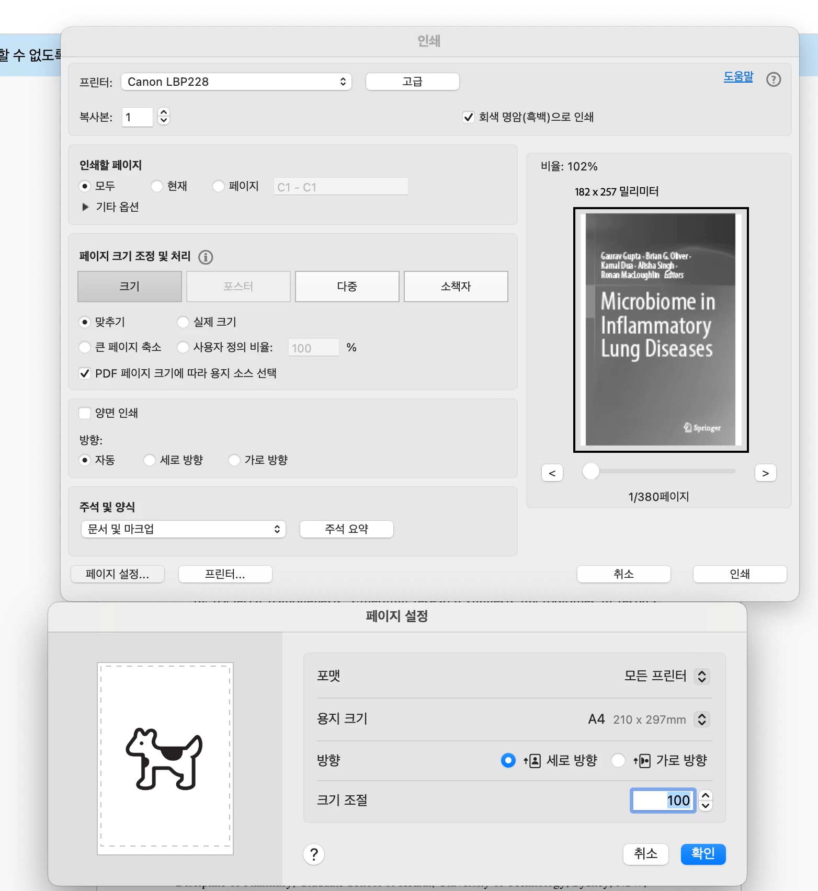818x891 pixels.
Task: Click the 고급 button
Action: click(x=412, y=82)
